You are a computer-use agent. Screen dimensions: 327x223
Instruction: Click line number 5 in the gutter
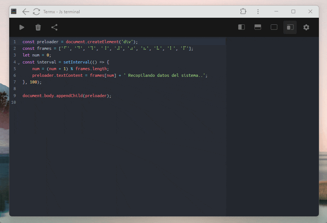(x=14, y=69)
